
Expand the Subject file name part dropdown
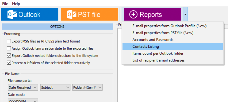click(55, 88)
